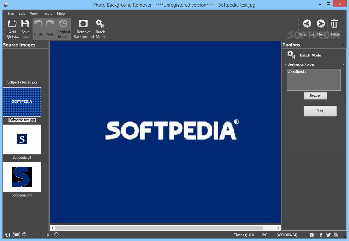Select the Softpedia.png thumbnail
The image size is (349, 241).
(x=22, y=177)
